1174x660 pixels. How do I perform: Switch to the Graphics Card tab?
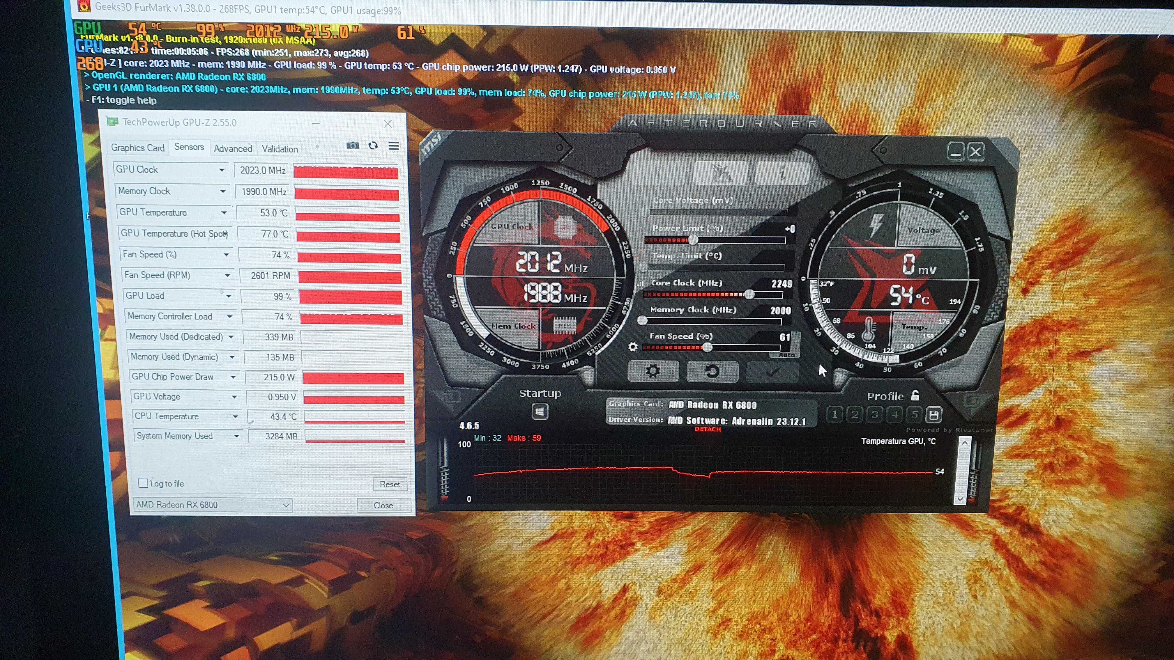tap(138, 148)
